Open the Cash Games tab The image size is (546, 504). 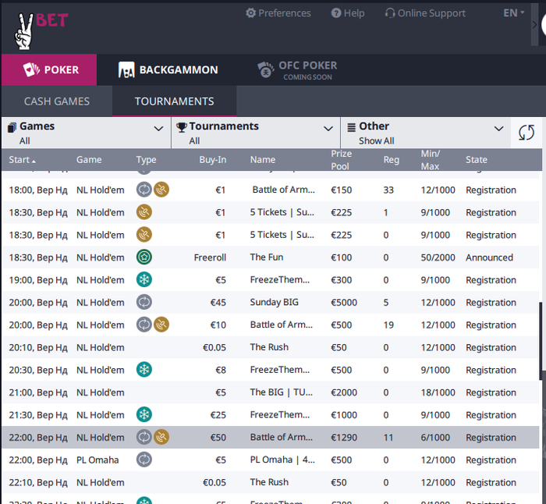57,101
